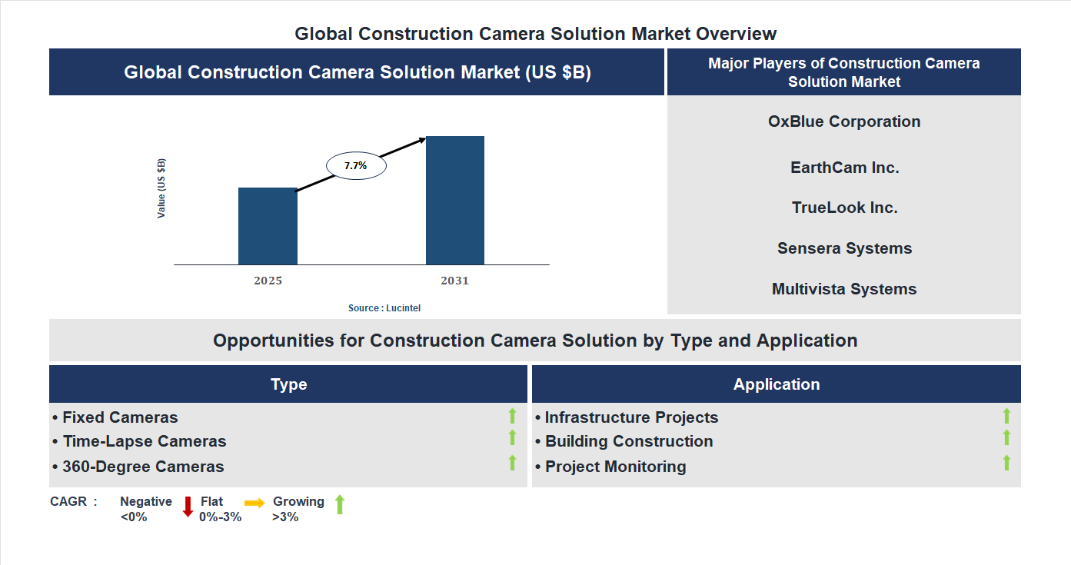This screenshot has height=565, width=1071.
Task: Click the green arrow next to Time-Lapse Cameras
Action: pyautogui.click(x=512, y=440)
